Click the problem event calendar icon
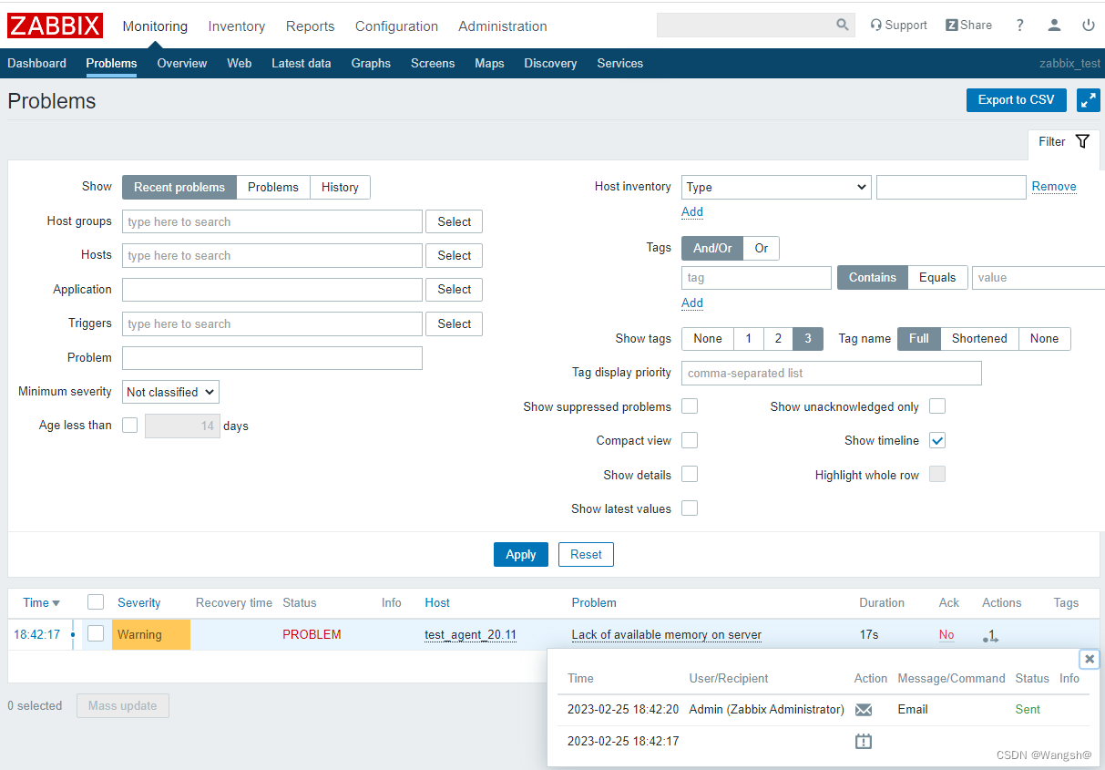The height and width of the screenshot is (770, 1105). point(864,742)
